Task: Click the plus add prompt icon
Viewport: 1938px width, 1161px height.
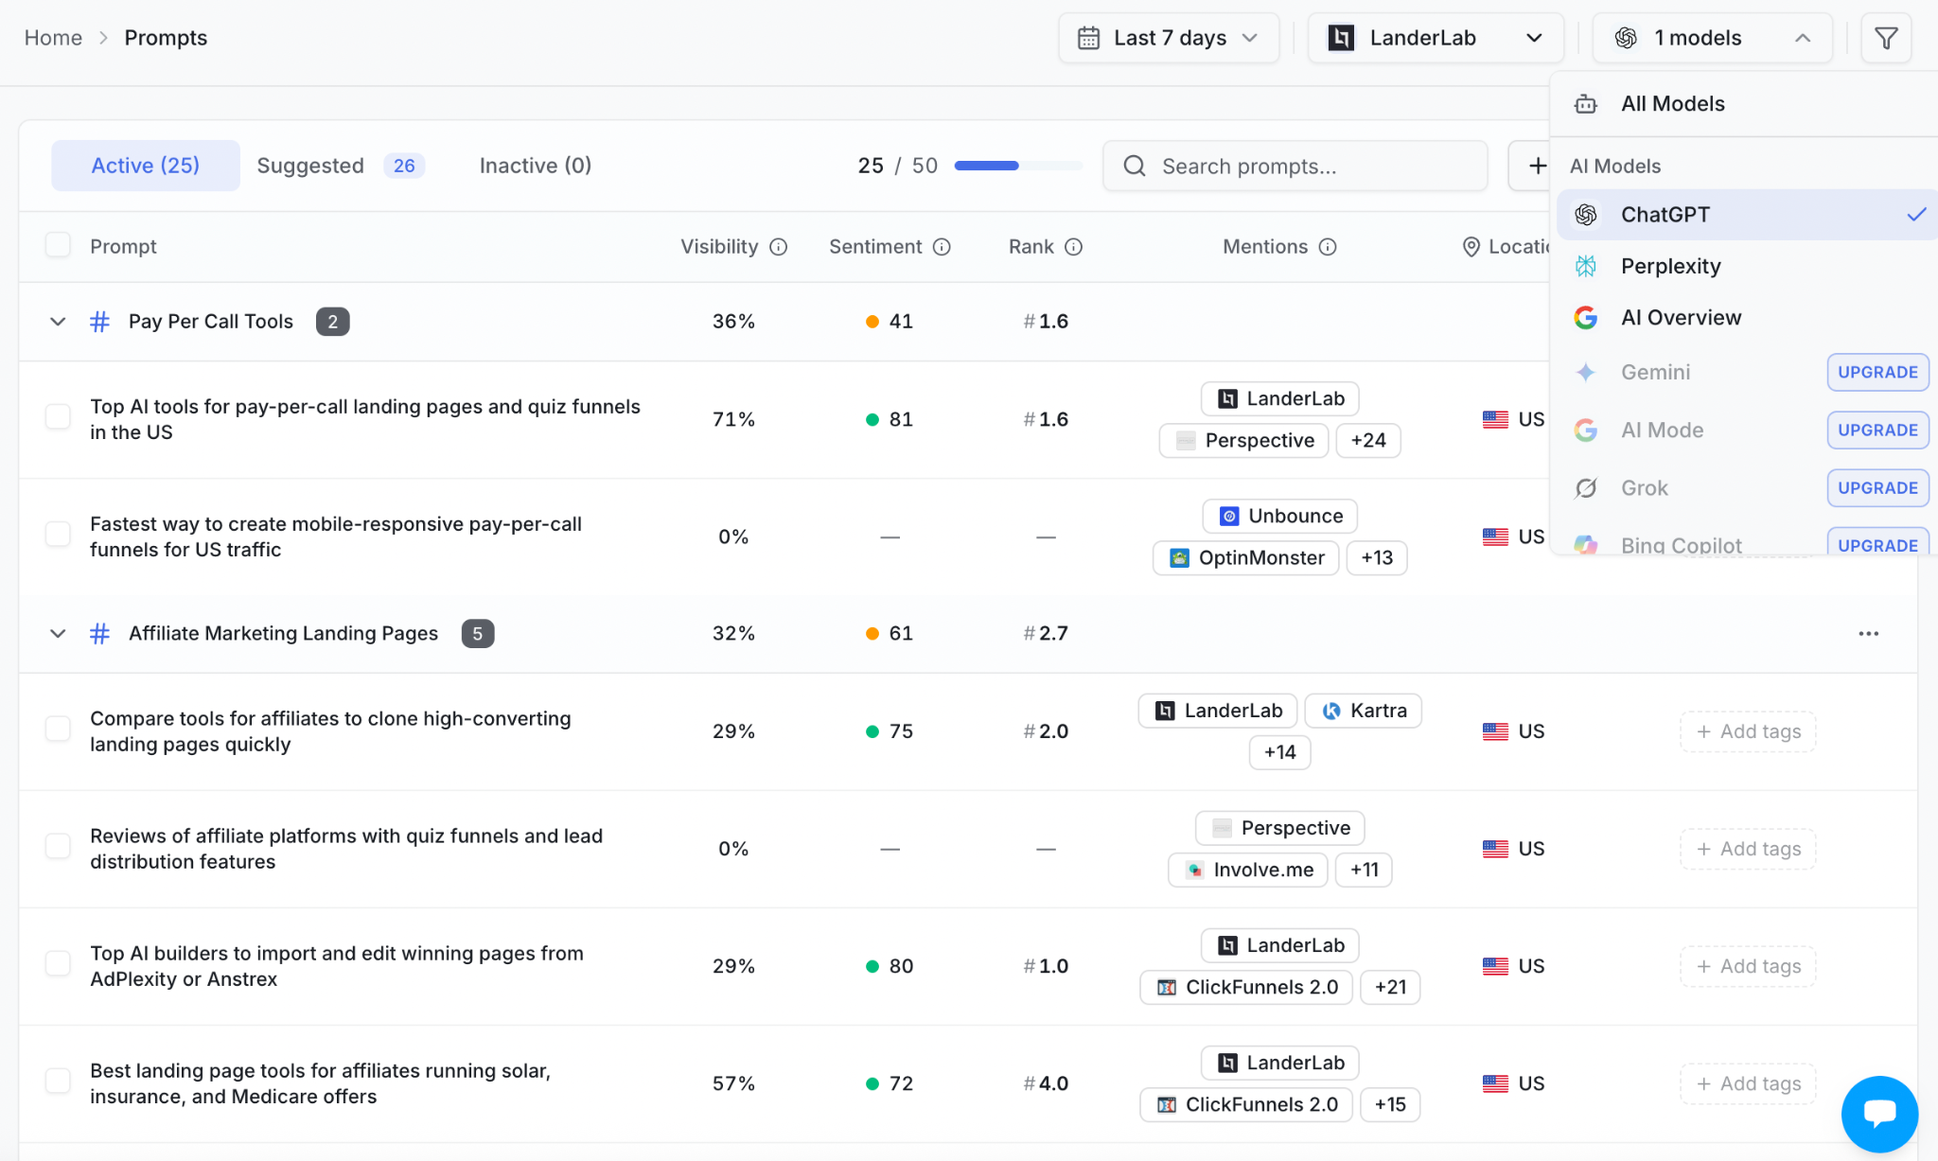Action: pos(1537,166)
